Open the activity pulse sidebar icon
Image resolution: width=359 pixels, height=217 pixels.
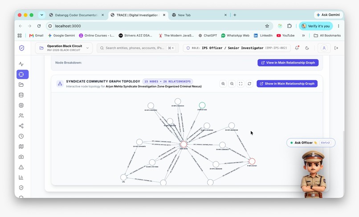[x=21, y=64]
